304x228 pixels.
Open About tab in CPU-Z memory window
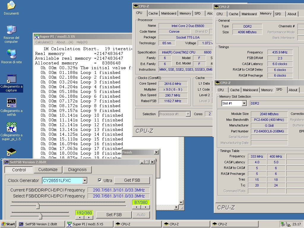(292, 14)
